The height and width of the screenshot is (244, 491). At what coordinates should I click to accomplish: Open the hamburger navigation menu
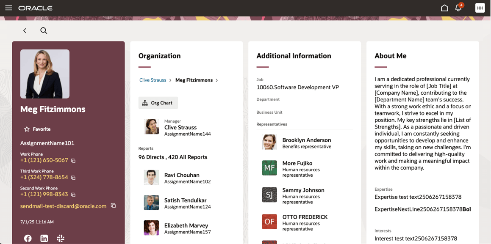[8, 8]
